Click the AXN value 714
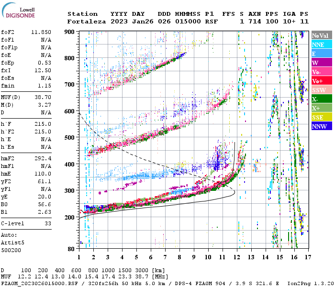The height and width of the screenshot is (287, 335). click(x=255, y=22)
